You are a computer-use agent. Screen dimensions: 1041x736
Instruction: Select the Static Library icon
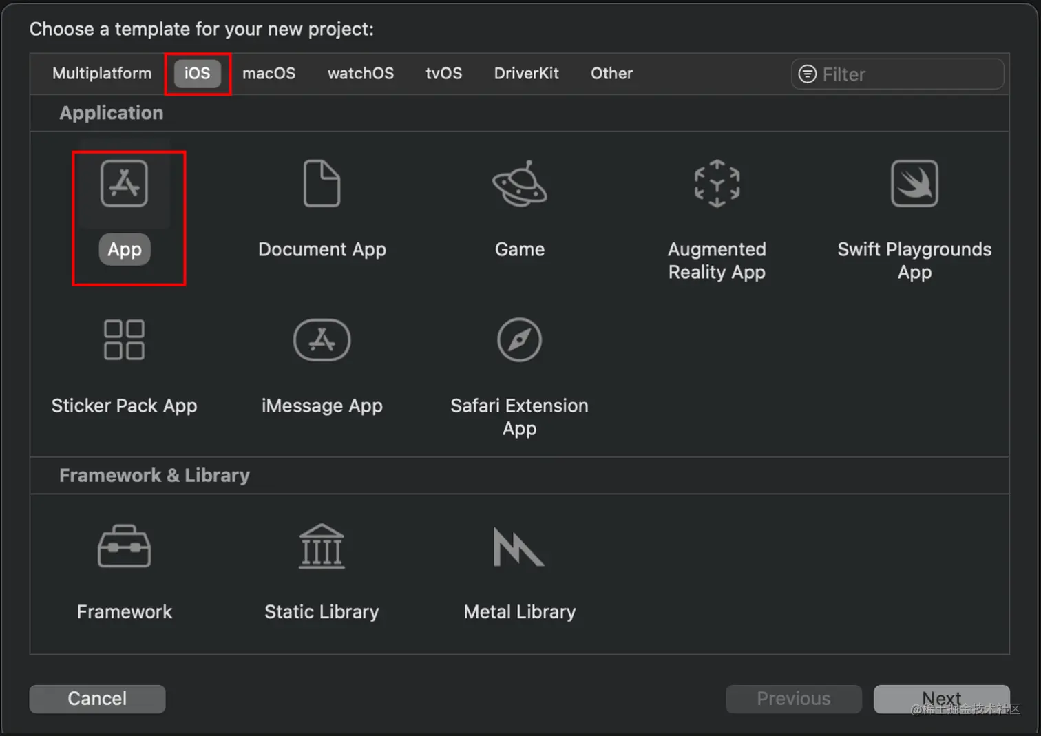click(x=322, y=546)
